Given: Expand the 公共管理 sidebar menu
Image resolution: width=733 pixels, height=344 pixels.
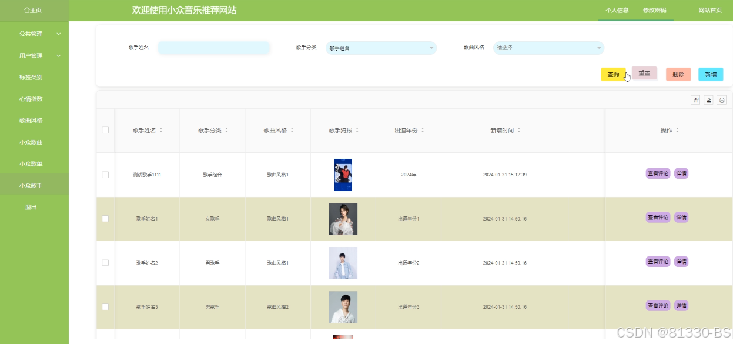Looking at the screenshot, I should point(34,34).
